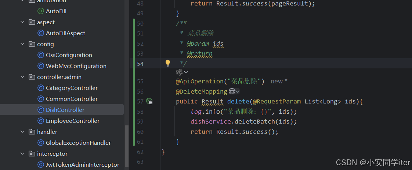Click Result.success(pageResult) on line 48
Viewport: 412px width, 170px height.
click(x=264, y=4)
